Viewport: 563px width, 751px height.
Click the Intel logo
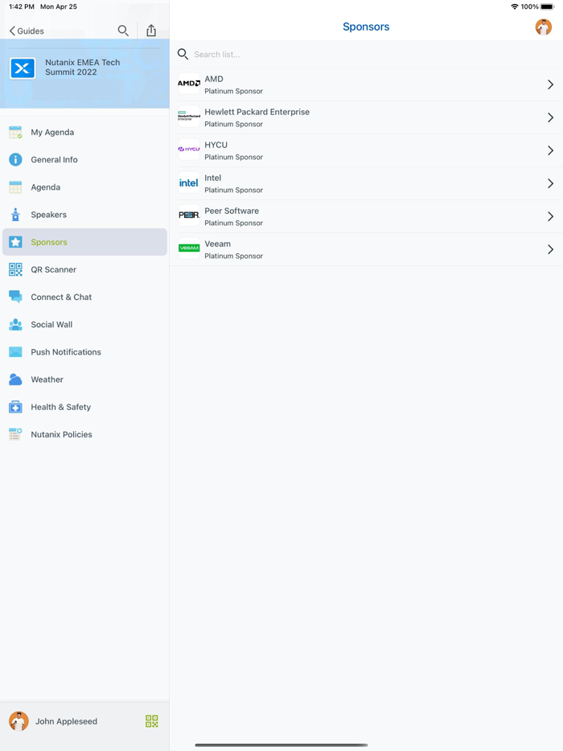point(189,183)
